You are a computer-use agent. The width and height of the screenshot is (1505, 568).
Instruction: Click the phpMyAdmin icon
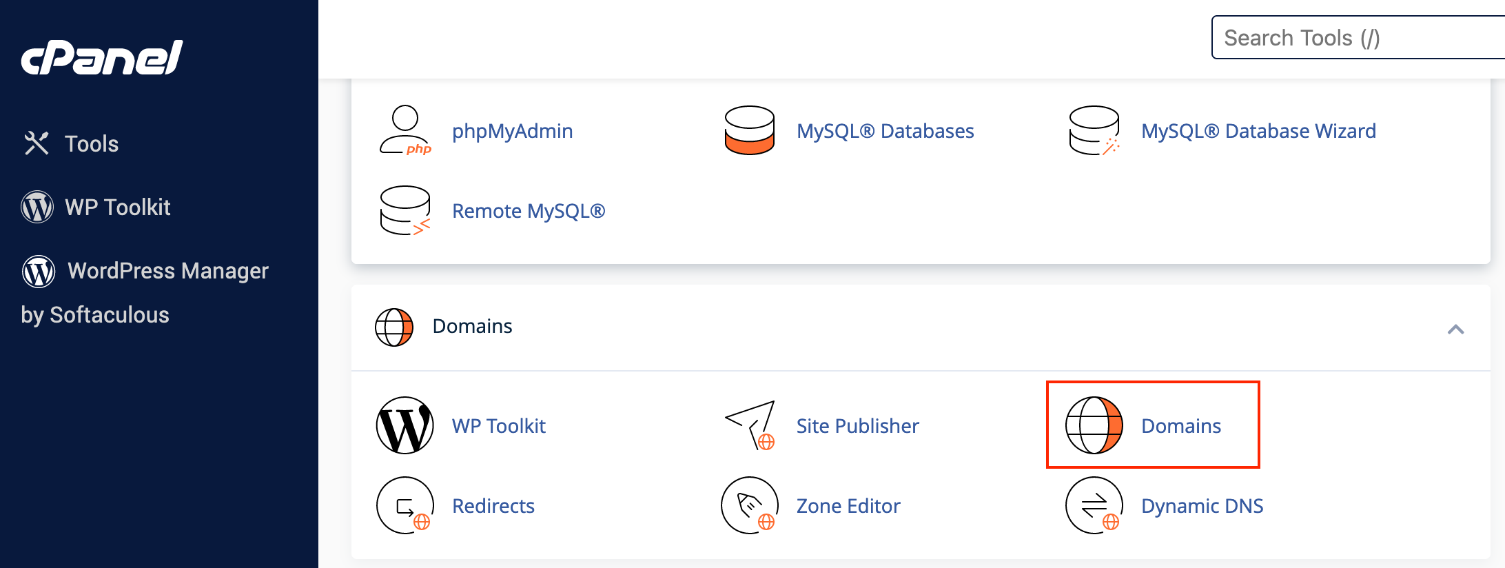point(405,130)
